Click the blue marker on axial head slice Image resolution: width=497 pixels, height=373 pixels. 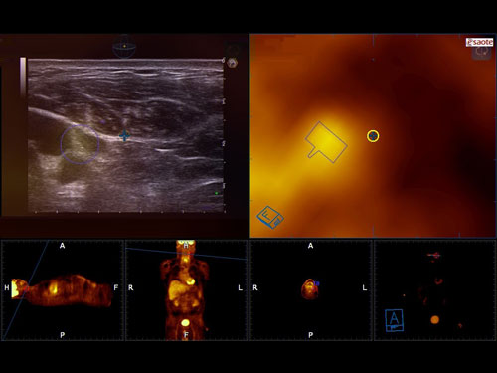317,283
